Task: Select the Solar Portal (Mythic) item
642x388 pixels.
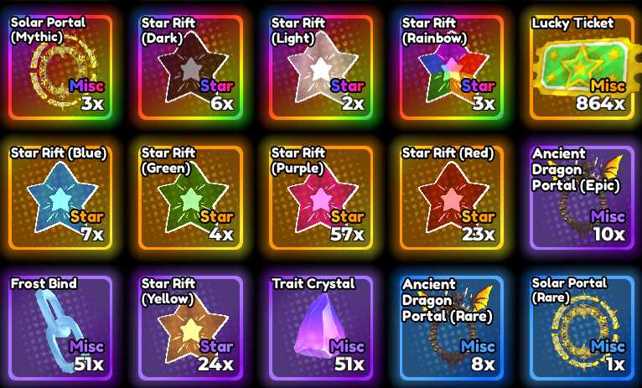Action: (x=60, y=68)
